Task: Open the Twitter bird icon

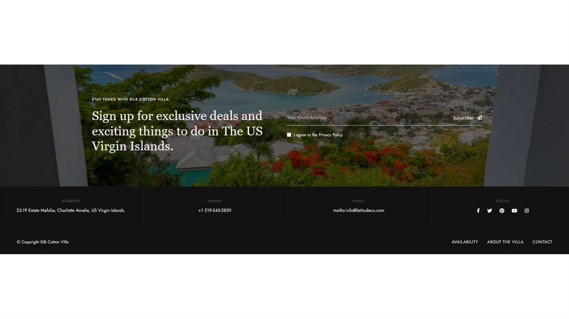Action: point(490,211)
